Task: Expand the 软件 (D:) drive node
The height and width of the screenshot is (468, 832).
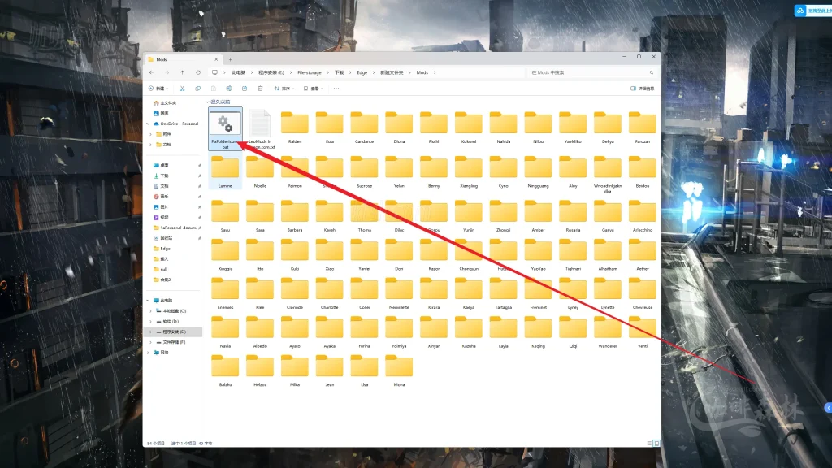Action: [x=150, y=322]
